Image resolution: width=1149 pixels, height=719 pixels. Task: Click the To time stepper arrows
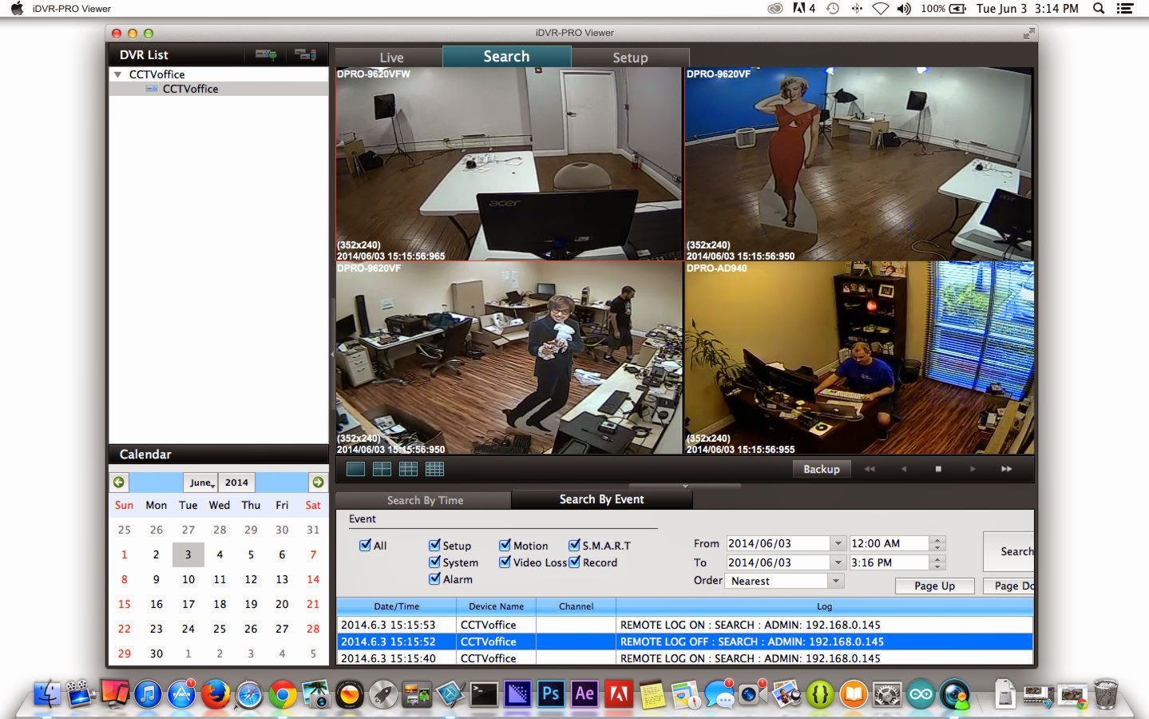point(938,562)
